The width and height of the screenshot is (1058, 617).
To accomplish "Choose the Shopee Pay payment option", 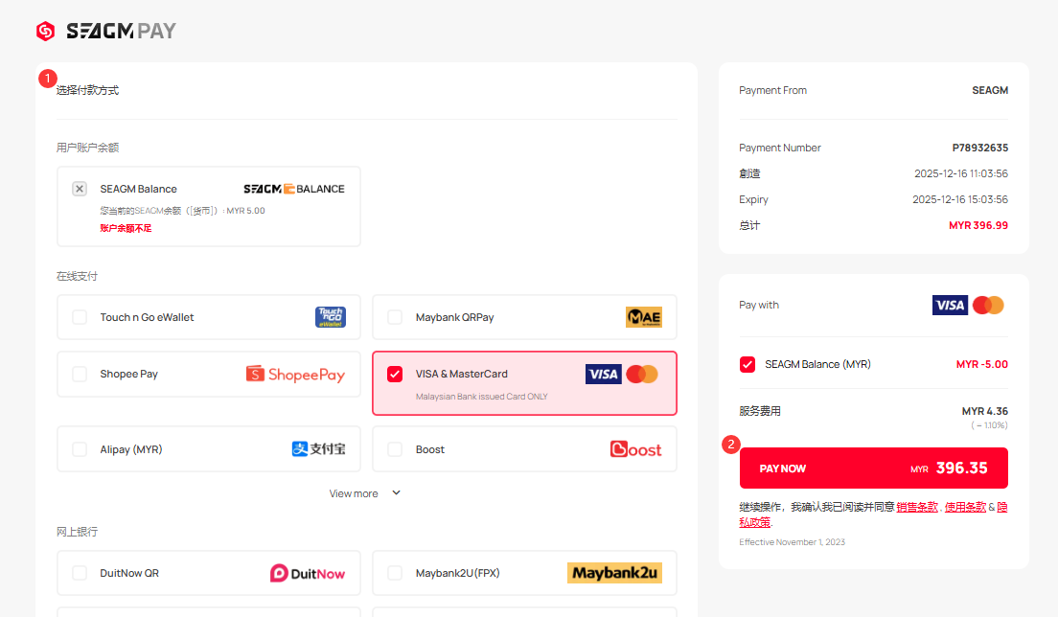I will [80, 374].
